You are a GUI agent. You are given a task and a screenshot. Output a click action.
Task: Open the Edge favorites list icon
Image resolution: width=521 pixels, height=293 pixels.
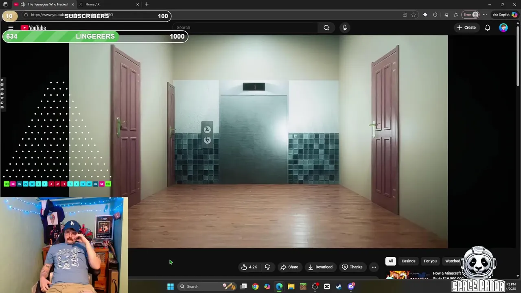point(456,15)
